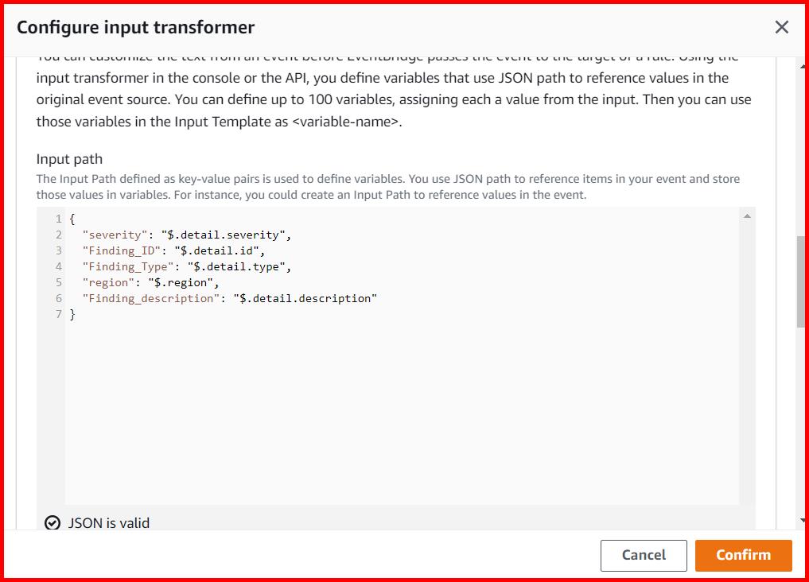The height and width of the screenshot is (582, 809).
Task: Close the Configure input transformer dialog
Action: click(781, 26)
